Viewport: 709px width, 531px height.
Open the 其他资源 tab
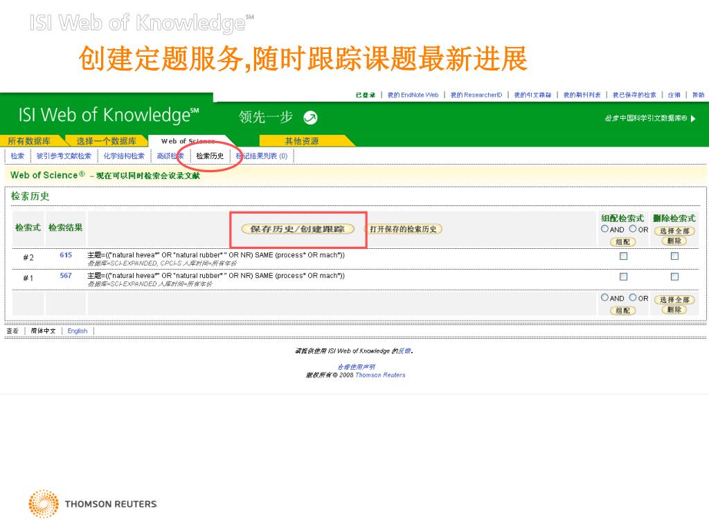tap(302, 141)
